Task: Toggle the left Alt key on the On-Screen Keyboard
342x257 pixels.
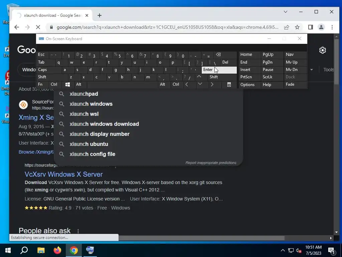Action: 81,84
